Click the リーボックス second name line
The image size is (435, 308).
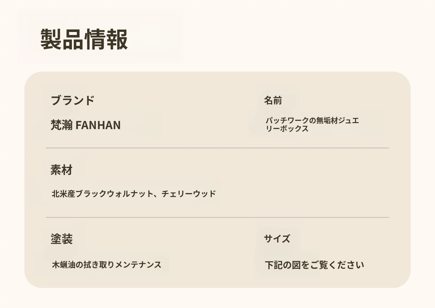pos(287,129)
